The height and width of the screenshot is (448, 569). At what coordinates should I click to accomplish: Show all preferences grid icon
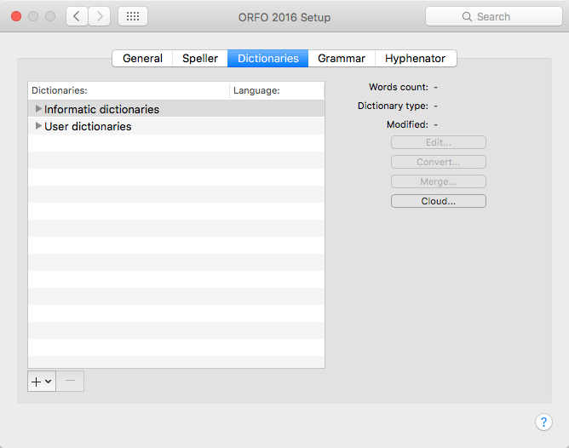coord(133,16)
